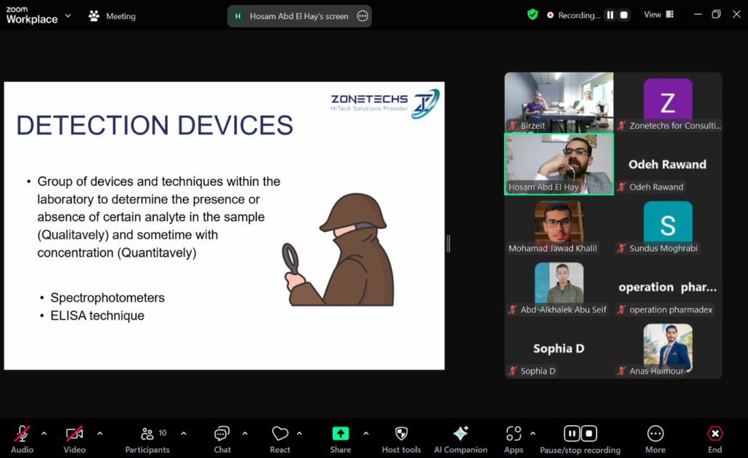Open the More options button
Image resolution: width=748 pixels, height=458 pixels.
[655, 439]
